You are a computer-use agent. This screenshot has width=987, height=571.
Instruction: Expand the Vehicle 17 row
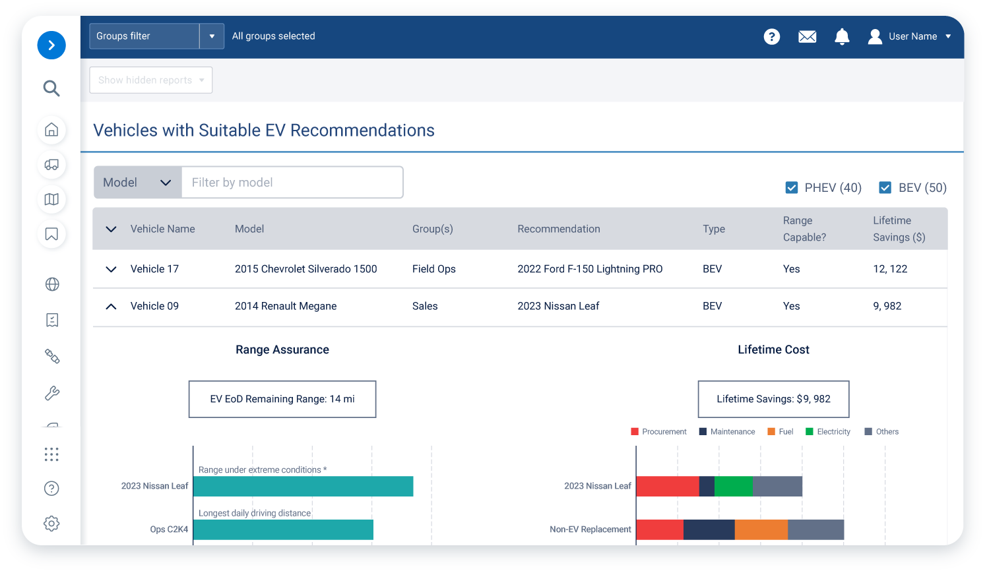click(x=111, y=269)
